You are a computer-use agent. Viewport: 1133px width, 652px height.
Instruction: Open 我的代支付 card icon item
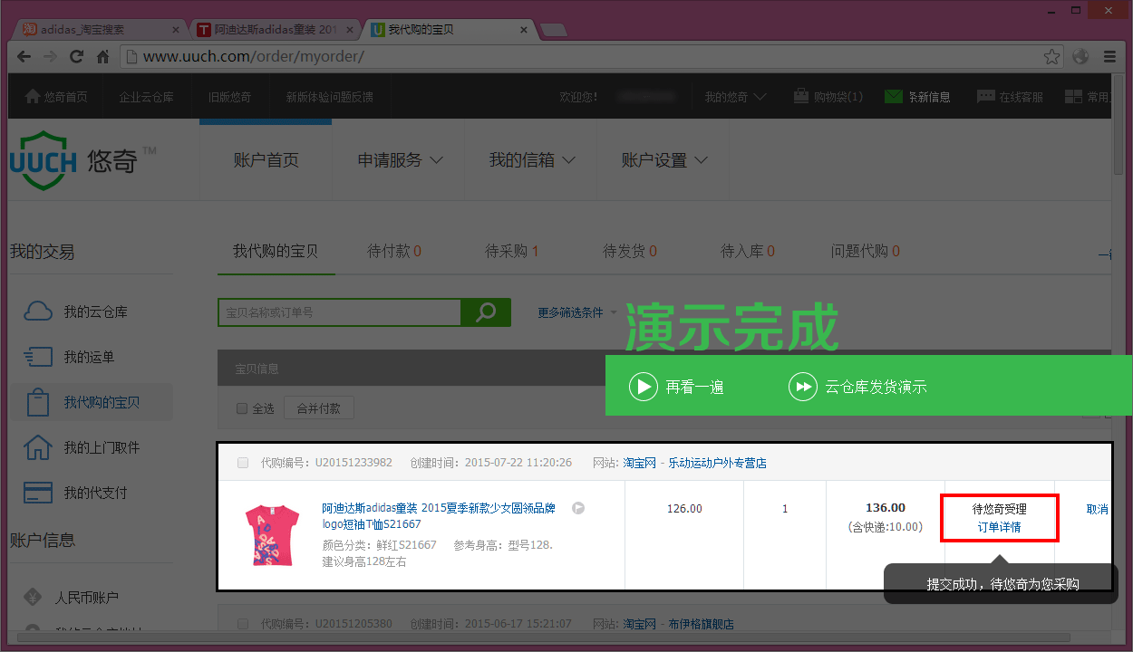point(76,493)
